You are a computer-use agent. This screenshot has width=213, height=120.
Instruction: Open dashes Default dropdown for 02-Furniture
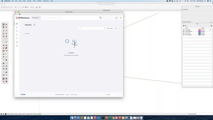[x=203, y=32]
